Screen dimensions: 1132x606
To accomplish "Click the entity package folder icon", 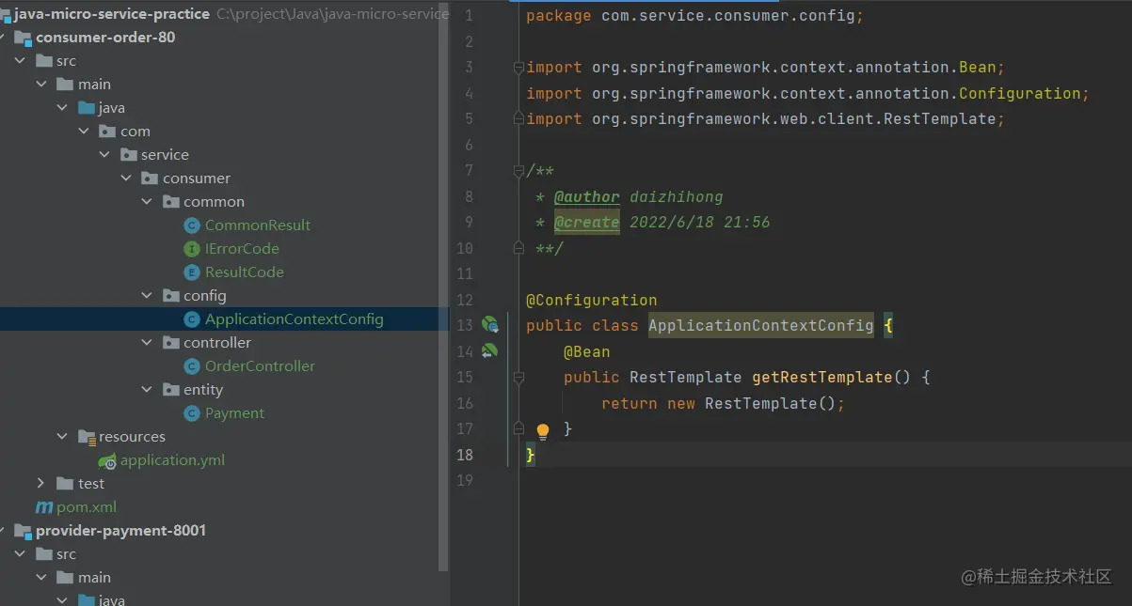I will [x=171, y=390].
